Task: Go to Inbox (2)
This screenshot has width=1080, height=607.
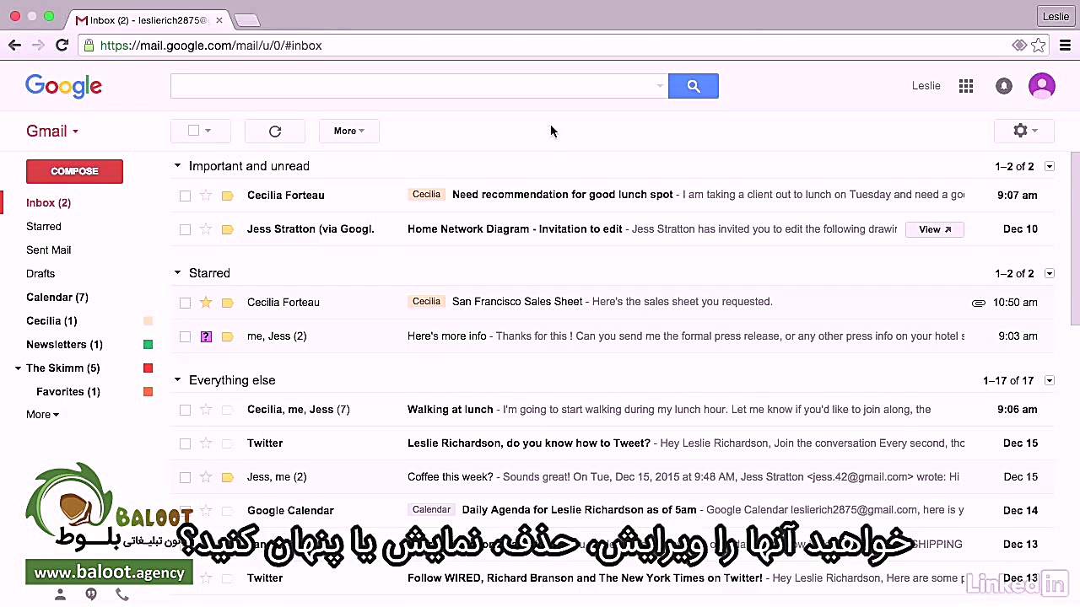Action: pos(48,203)
